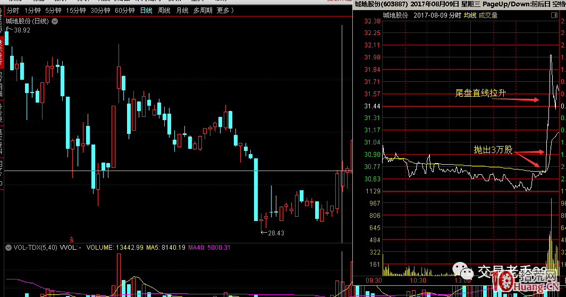Switch to the 分时 period tab
Viewport: 566px width, 297px height.
[13, 11]
